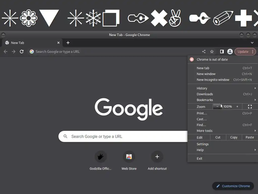Click the outlined pen nib icon in top panel
258x194 pixels.
138,18
